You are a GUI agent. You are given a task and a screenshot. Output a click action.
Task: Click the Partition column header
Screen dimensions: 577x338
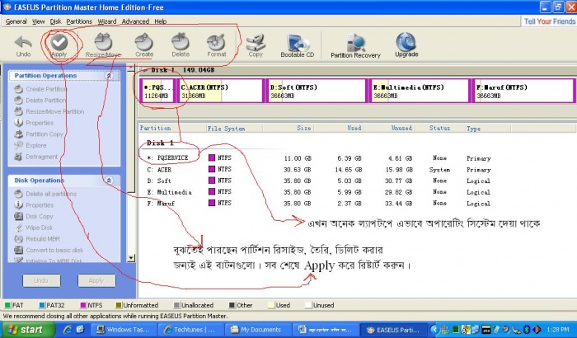click(x=172, y=128)
